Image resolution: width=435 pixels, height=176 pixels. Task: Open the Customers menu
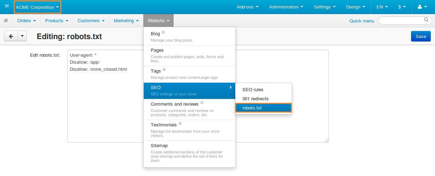91,21
